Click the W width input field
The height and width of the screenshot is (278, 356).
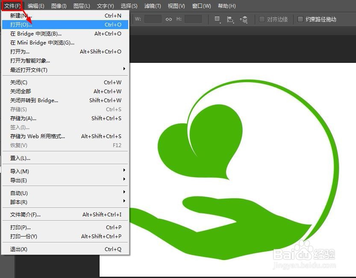click(x=153, y=19)
